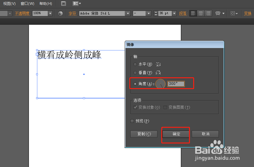This screenshot has width=254, height=167.
Task: Expand the envelope warp options arrow
Action: 223,13
